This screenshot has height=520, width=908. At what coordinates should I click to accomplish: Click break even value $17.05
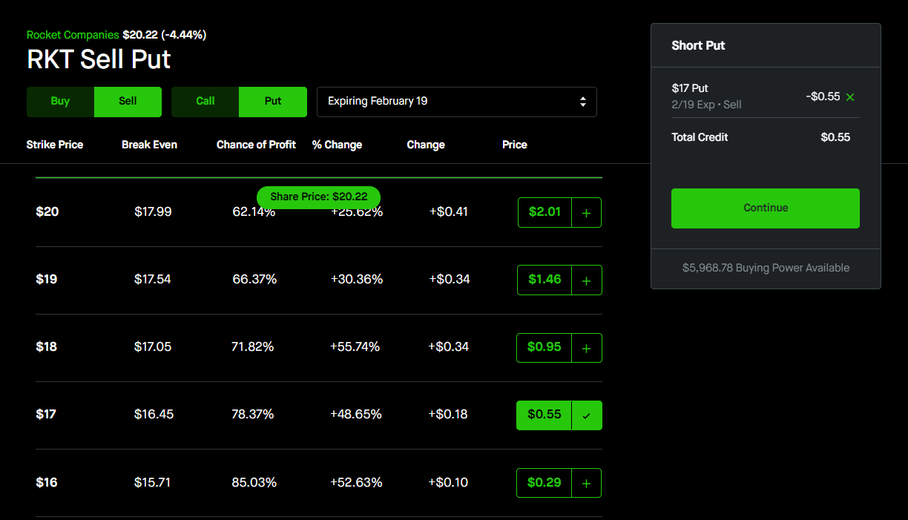coord(153,347)
